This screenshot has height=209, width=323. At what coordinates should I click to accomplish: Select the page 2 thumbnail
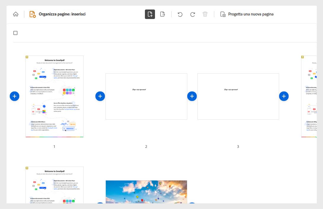click(146, 96)
